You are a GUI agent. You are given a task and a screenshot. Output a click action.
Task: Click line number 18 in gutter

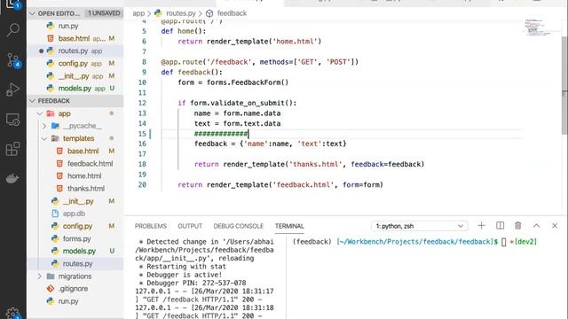coord(142,164)
